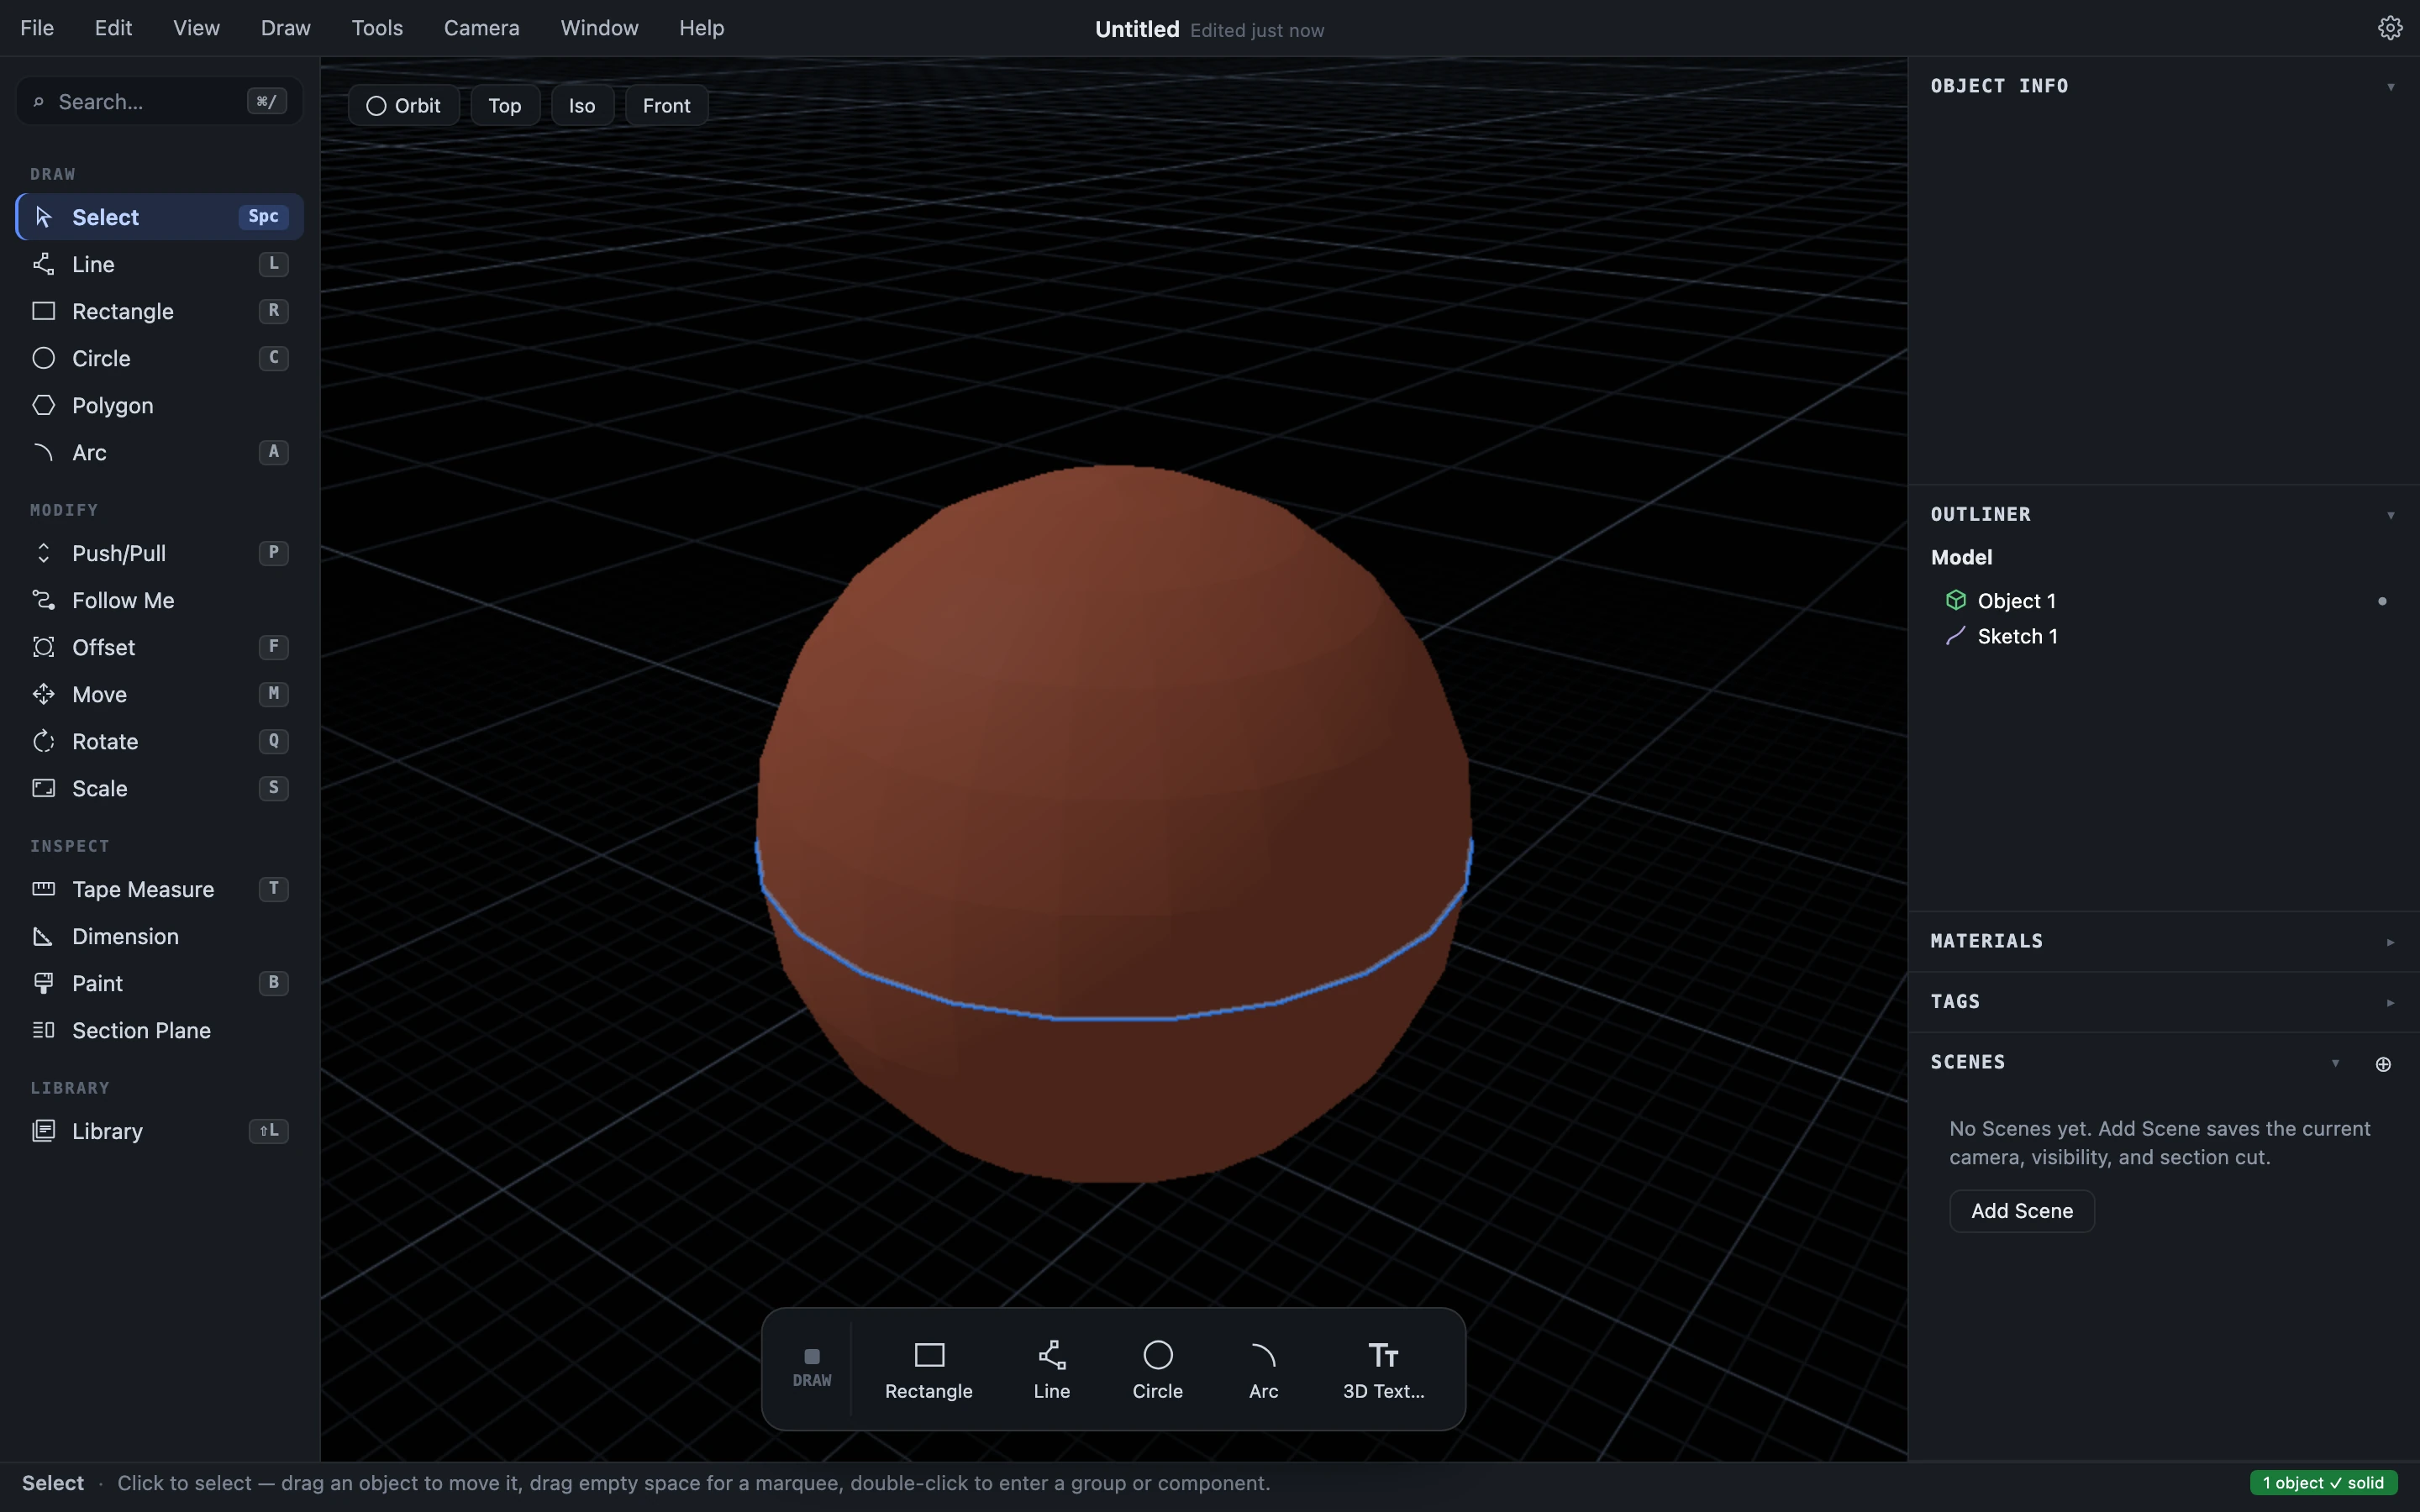Click Line in the floating draw toolbar
Screen dimensions: 2420x1512
[x=1051, y=1370]
